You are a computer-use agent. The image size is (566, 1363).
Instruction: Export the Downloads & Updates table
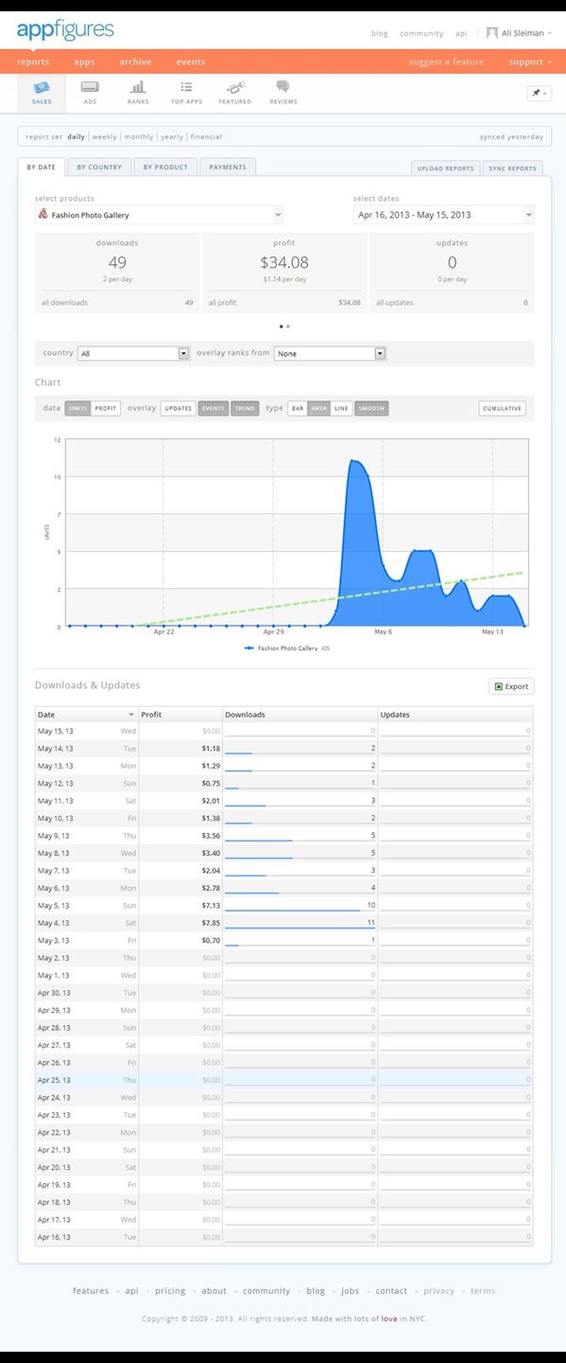coord(511,687)
